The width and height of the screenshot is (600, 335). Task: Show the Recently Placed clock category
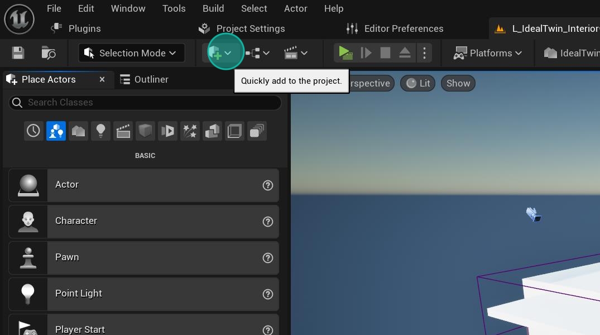tap(33, 131)
